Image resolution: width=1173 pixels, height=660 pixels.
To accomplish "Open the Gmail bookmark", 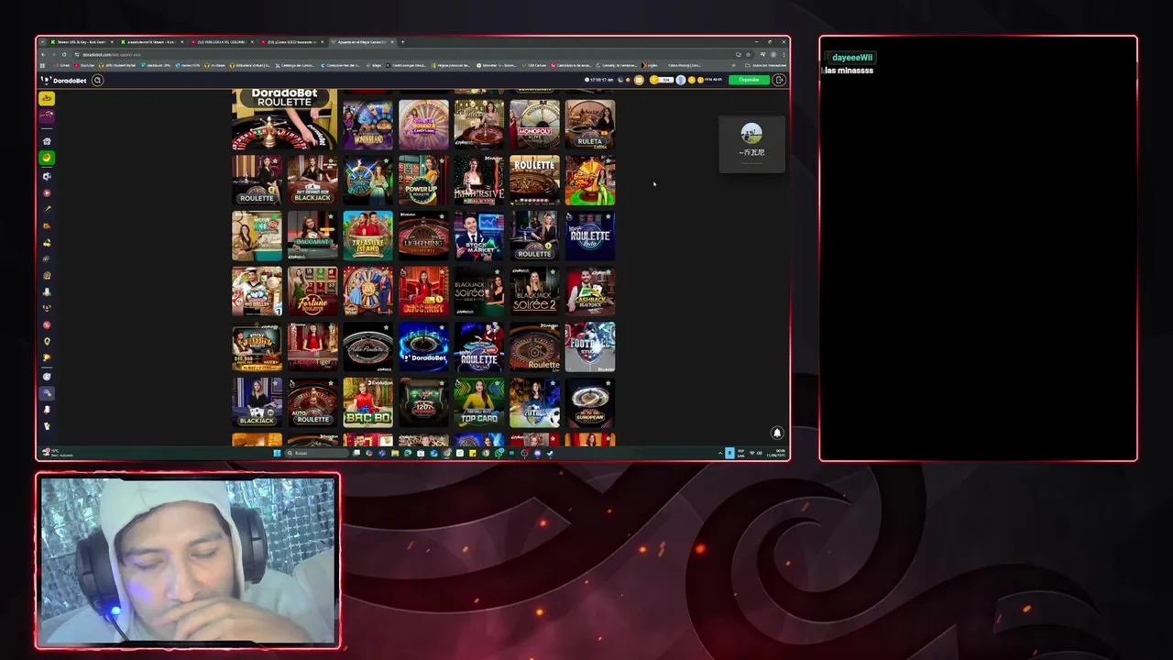I will (61, 65).
